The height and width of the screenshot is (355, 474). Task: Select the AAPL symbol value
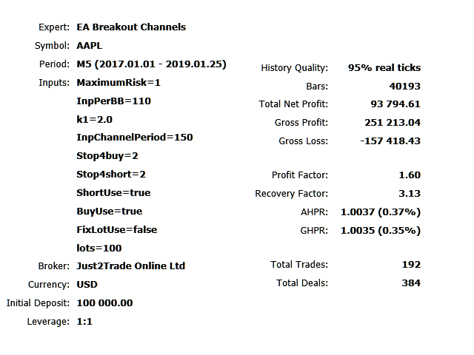tap(88, 46)
